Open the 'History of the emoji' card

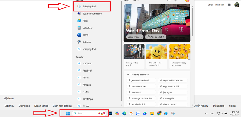pos(134,56)
